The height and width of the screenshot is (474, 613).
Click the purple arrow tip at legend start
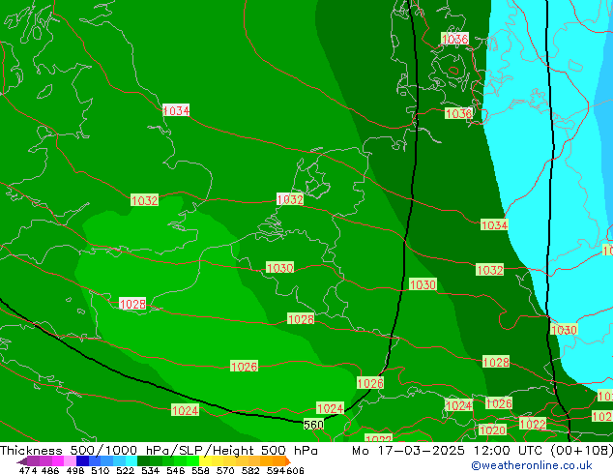[22, 461]
